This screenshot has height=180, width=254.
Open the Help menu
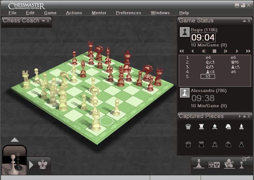click(184, 13)
